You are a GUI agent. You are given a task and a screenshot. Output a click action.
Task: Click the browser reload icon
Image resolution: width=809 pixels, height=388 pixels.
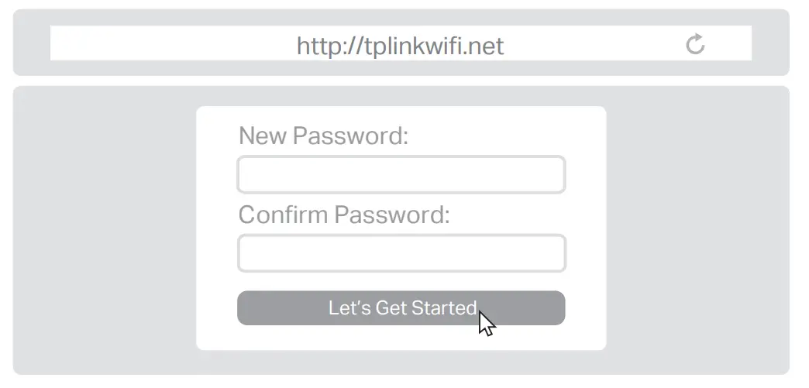(x=695, y=44)
